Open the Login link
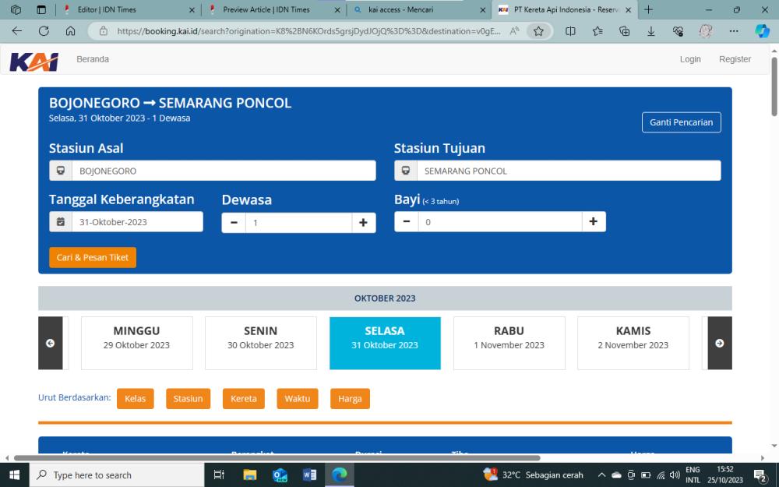The width and height of the screenshot is (779, 487). [x=690, y=59]
